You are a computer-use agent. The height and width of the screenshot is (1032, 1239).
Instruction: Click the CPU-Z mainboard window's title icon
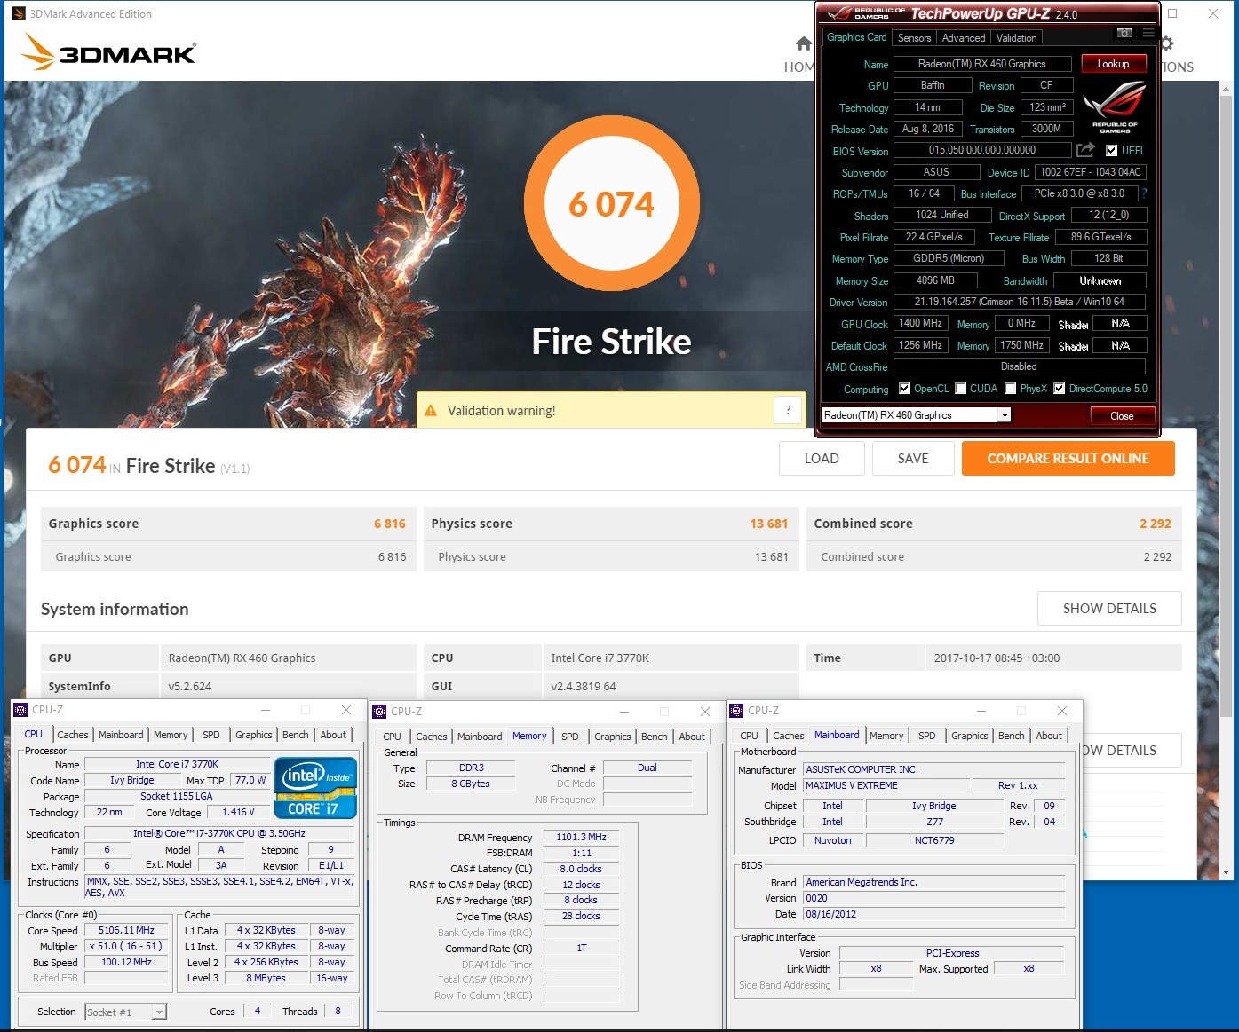pyautogui.click(x=736, y=711)
